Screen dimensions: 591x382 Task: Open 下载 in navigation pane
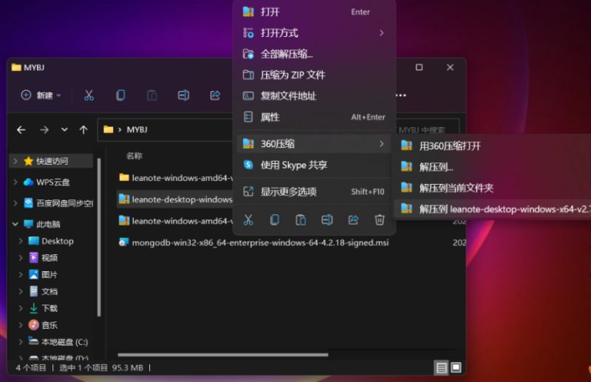pos(49,308)
